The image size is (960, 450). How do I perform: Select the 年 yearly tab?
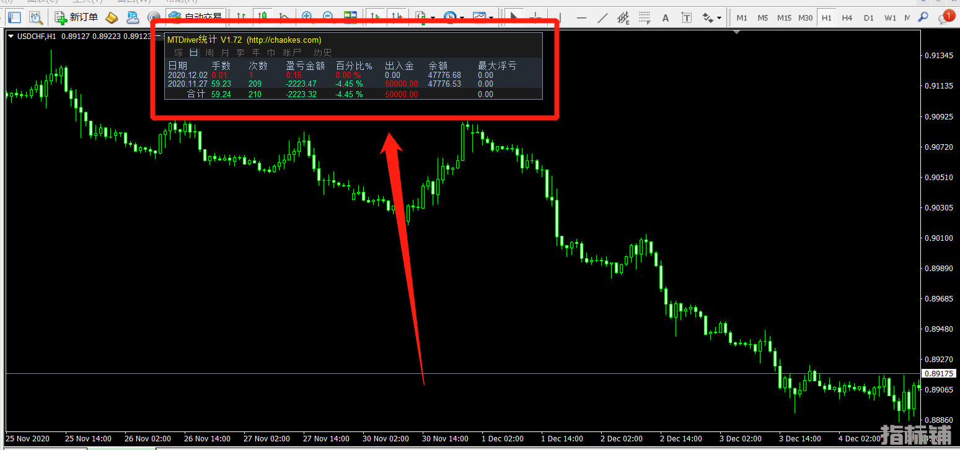[x=256, y=53]
